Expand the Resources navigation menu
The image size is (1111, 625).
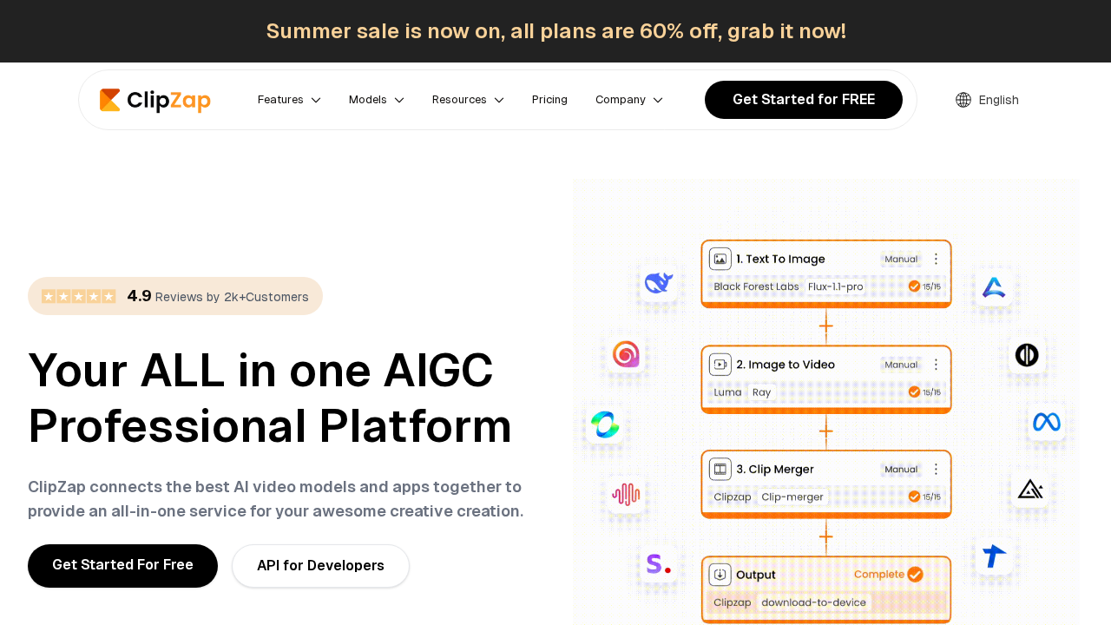click(468, 100)
